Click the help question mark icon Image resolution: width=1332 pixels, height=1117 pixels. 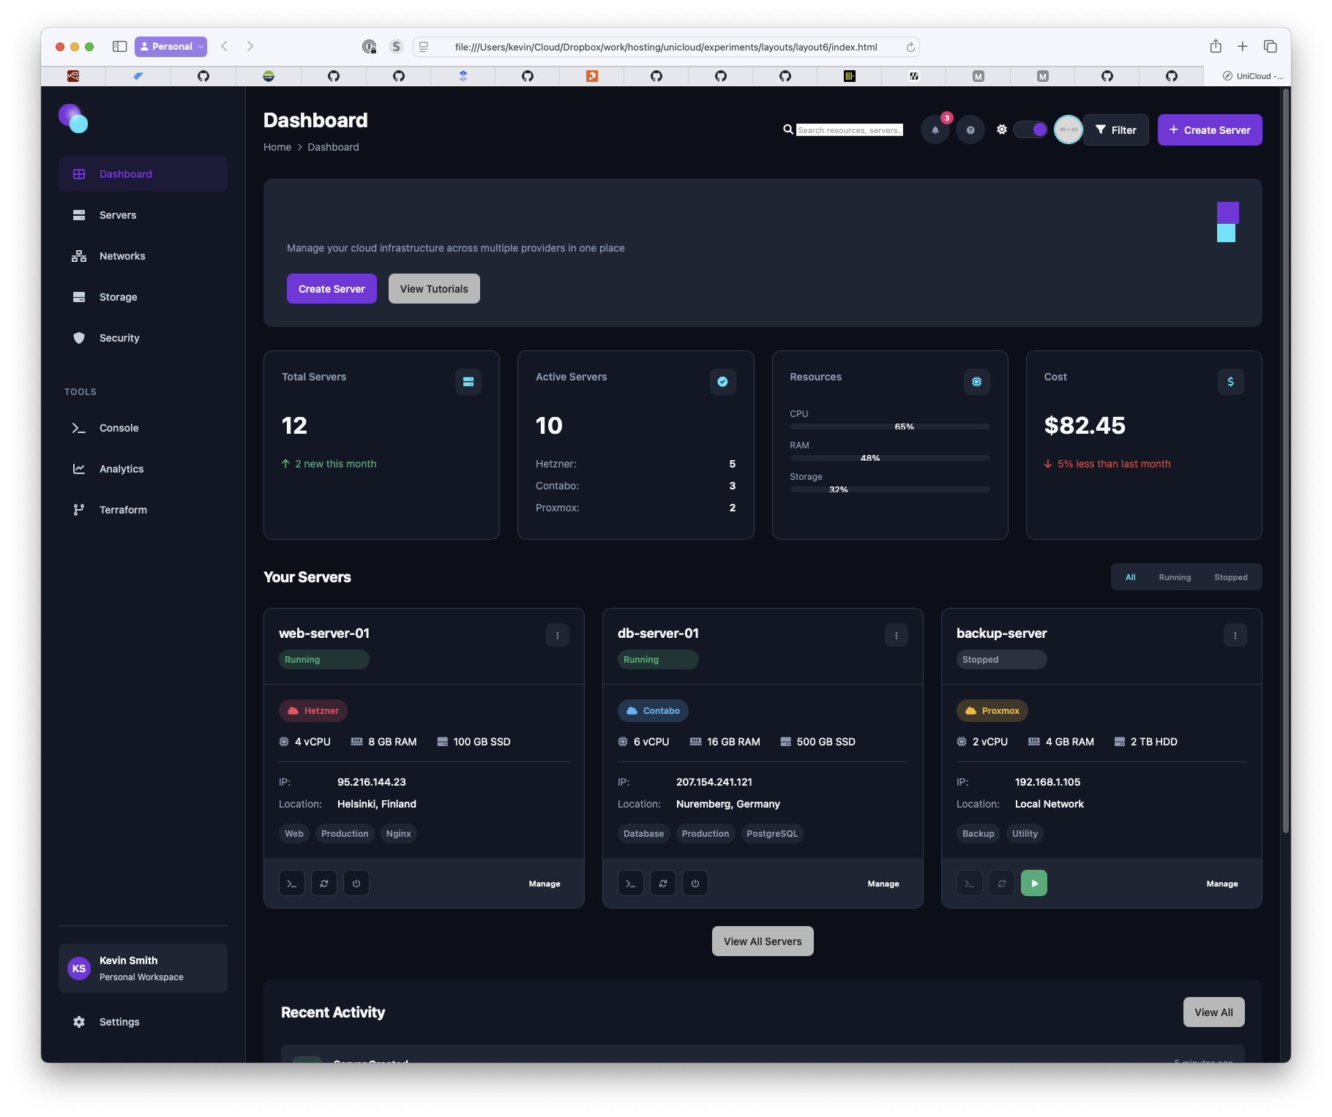970,130
